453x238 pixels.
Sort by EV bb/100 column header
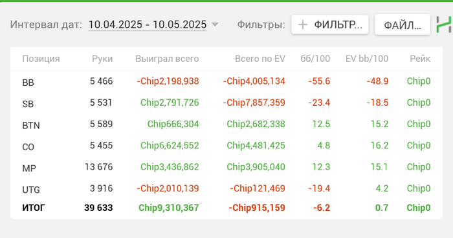[x=367, y=59]
